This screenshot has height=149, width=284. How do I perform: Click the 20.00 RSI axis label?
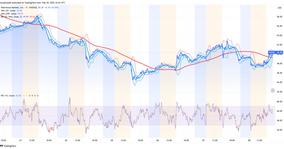tap(280, 130)
